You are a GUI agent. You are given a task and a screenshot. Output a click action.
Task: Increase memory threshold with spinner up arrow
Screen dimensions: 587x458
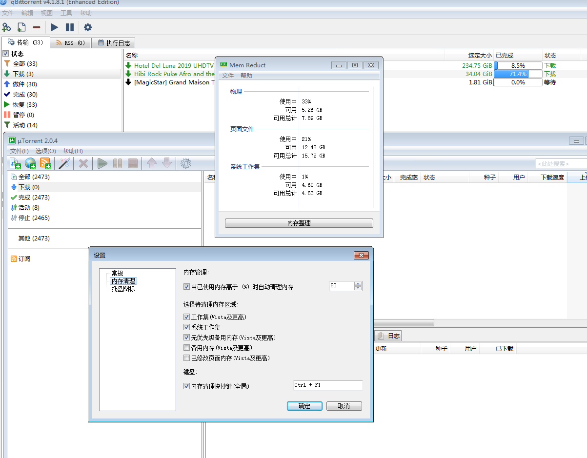tap(358, 284)
